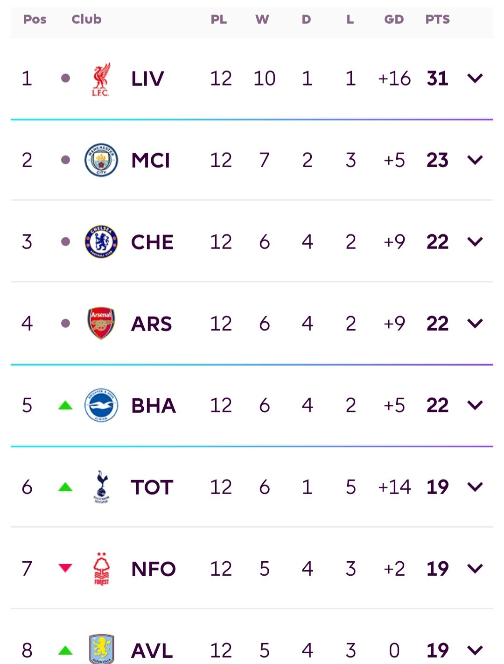Expand the TOT row details chevron
The width and height of the screenshot is (504, 664).
coord(475,487)
